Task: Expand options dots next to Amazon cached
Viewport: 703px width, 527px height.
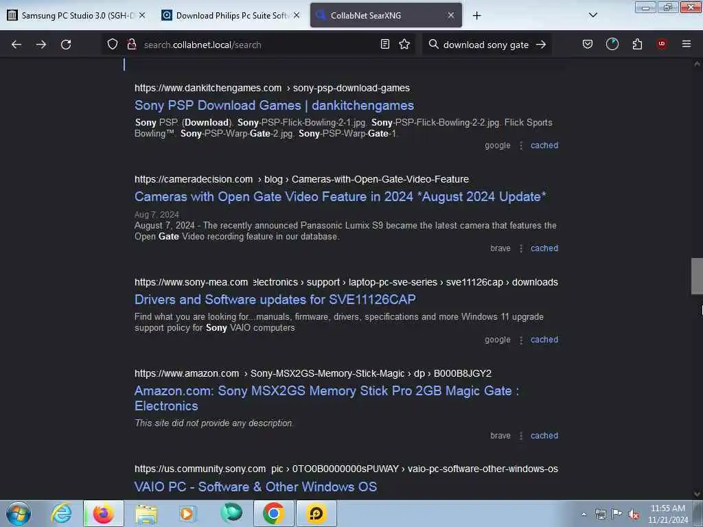Action: pyautogui.click(x=521, y=436)
